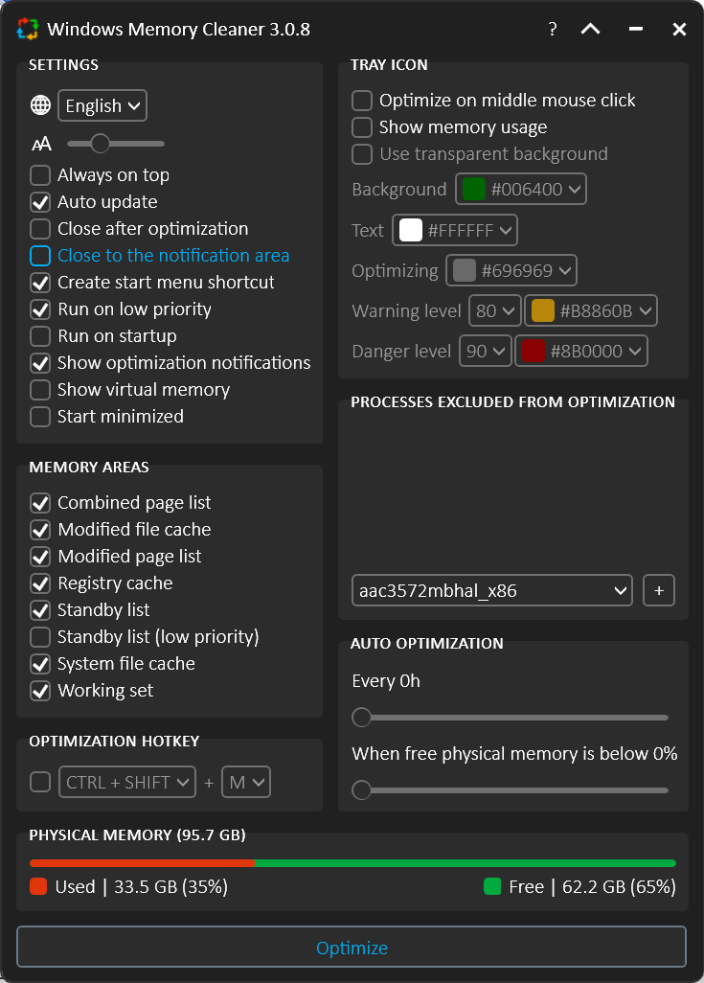Disable Auto update
The image size is (704, 983).
pyautogui.click(x=40, y=202)
